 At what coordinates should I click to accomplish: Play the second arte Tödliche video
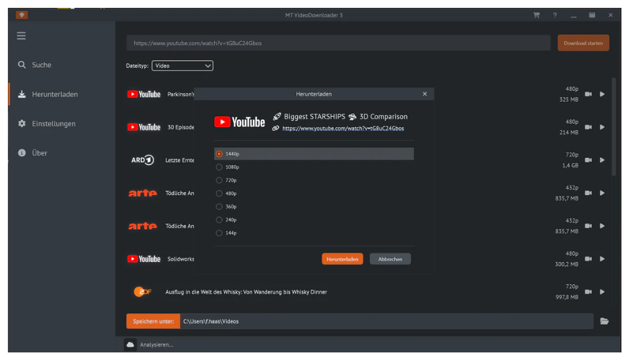pyautogui.click(x=602, y=225)
